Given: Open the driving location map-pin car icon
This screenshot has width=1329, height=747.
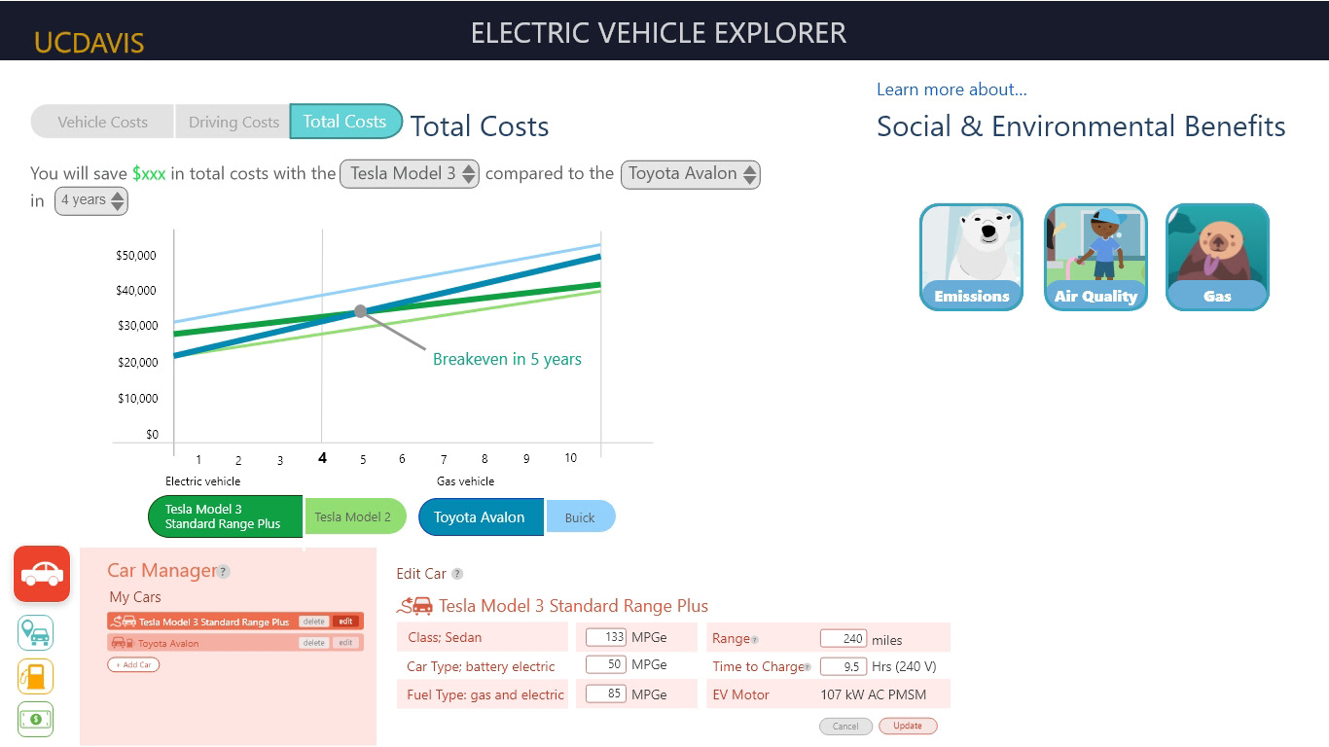Looking at the screenshot, I should click(x=36, y=633).
